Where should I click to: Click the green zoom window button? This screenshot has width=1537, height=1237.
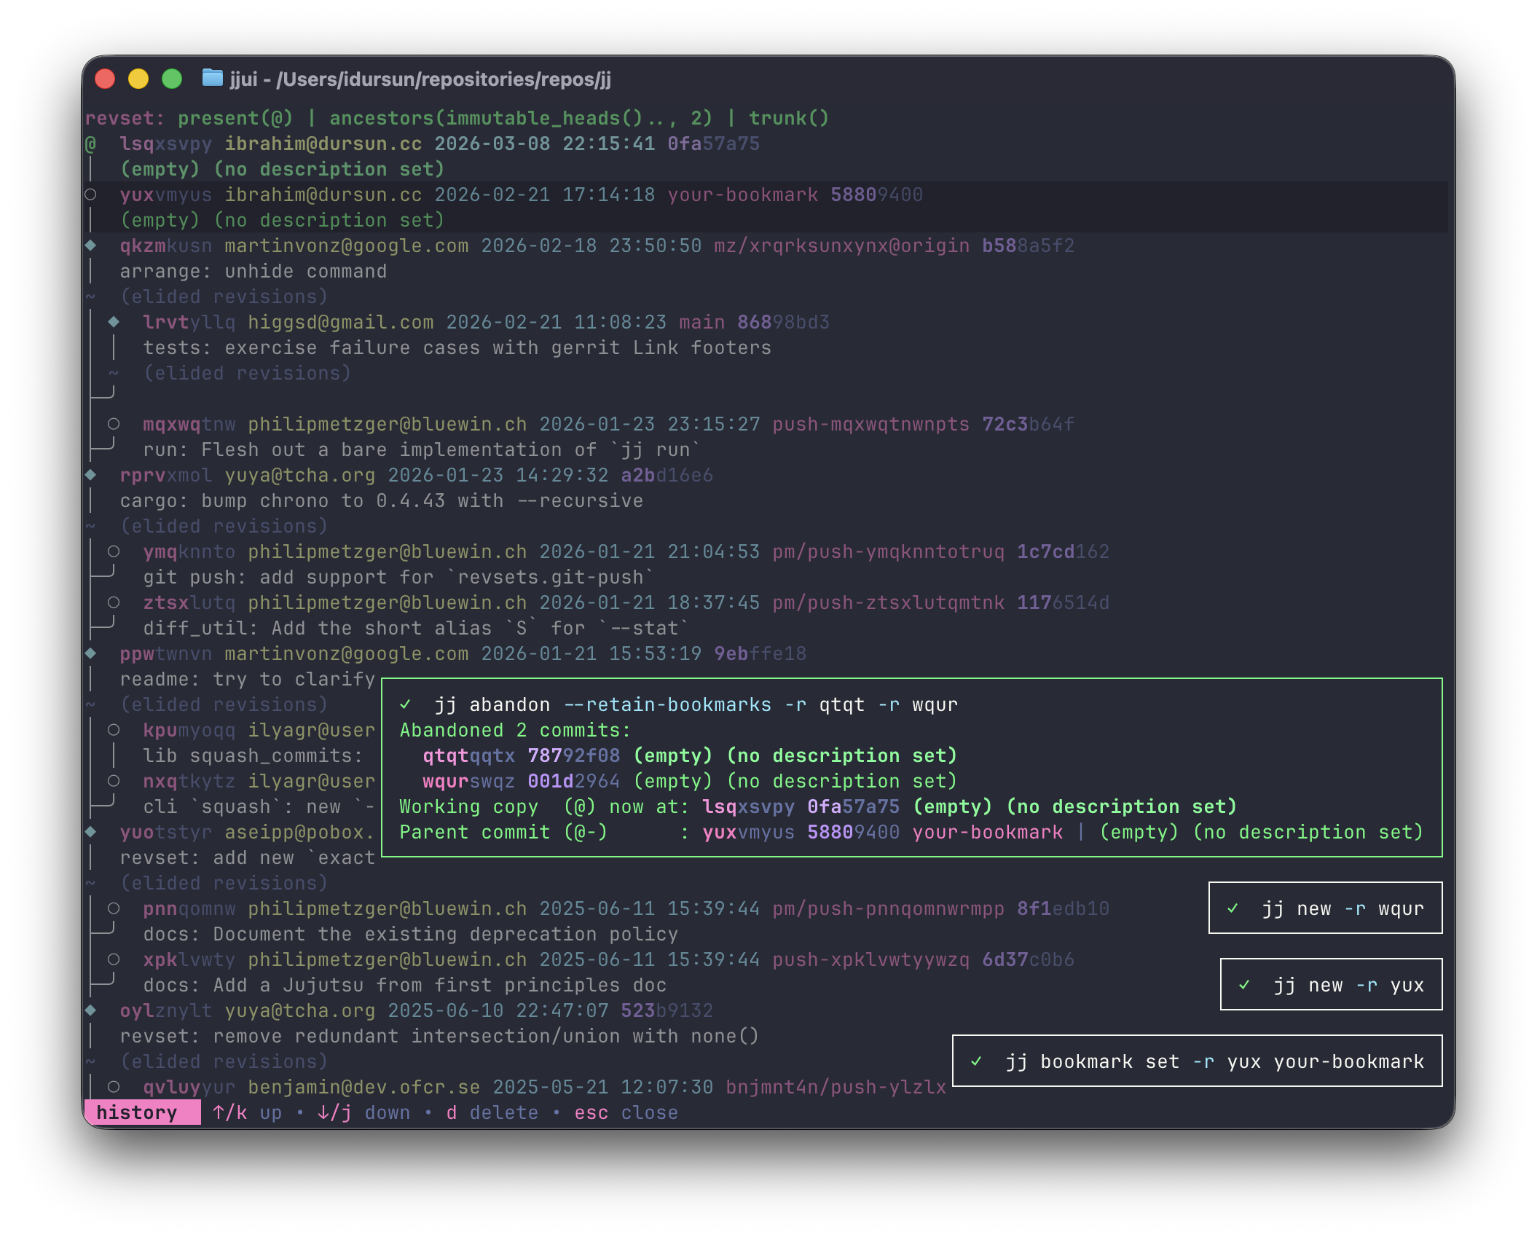coord(172,79)
